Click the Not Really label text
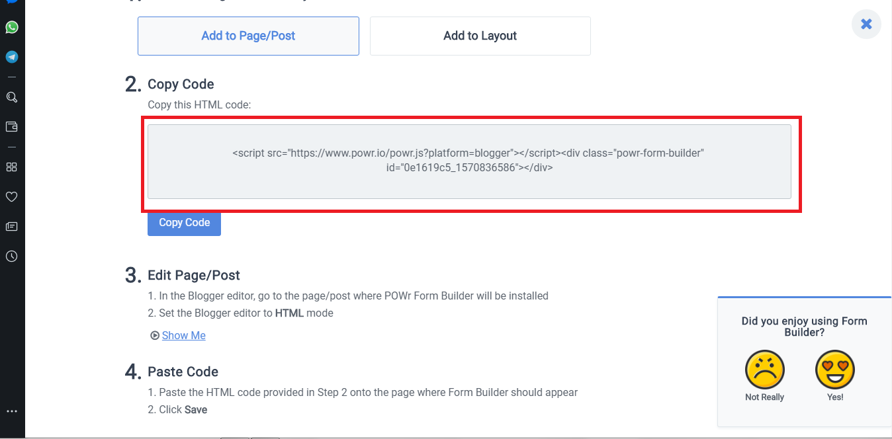This screenshot has height=439, width=892. [x=764, y=397]
